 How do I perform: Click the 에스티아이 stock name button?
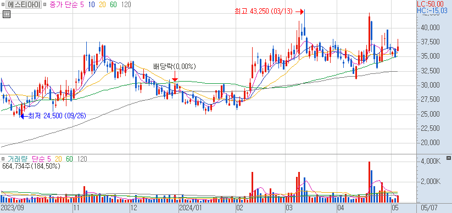[24, 4]
